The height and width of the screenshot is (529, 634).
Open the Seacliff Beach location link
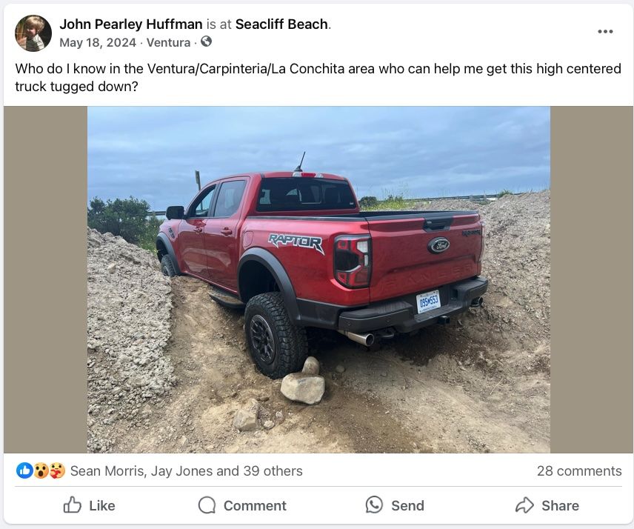coord(281,24)
